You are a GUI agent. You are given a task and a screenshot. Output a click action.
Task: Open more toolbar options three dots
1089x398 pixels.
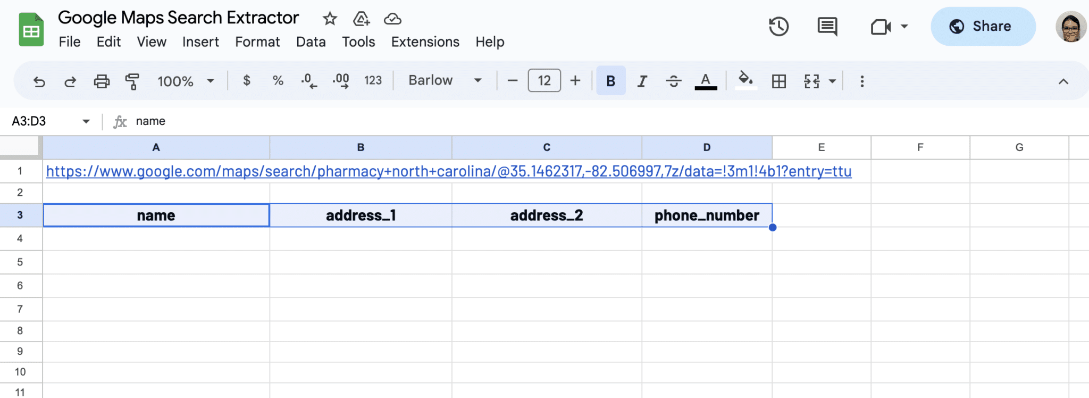pyautogui.click(x=862, y=81)
